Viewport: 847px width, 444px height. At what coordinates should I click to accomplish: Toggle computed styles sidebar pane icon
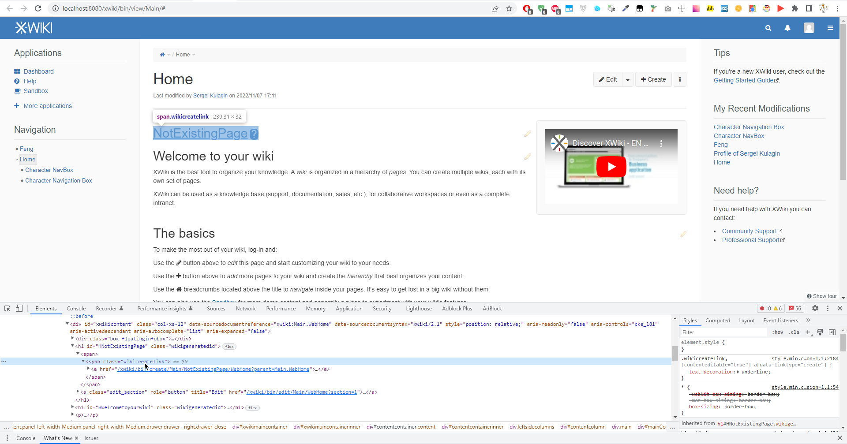point(832,332)
